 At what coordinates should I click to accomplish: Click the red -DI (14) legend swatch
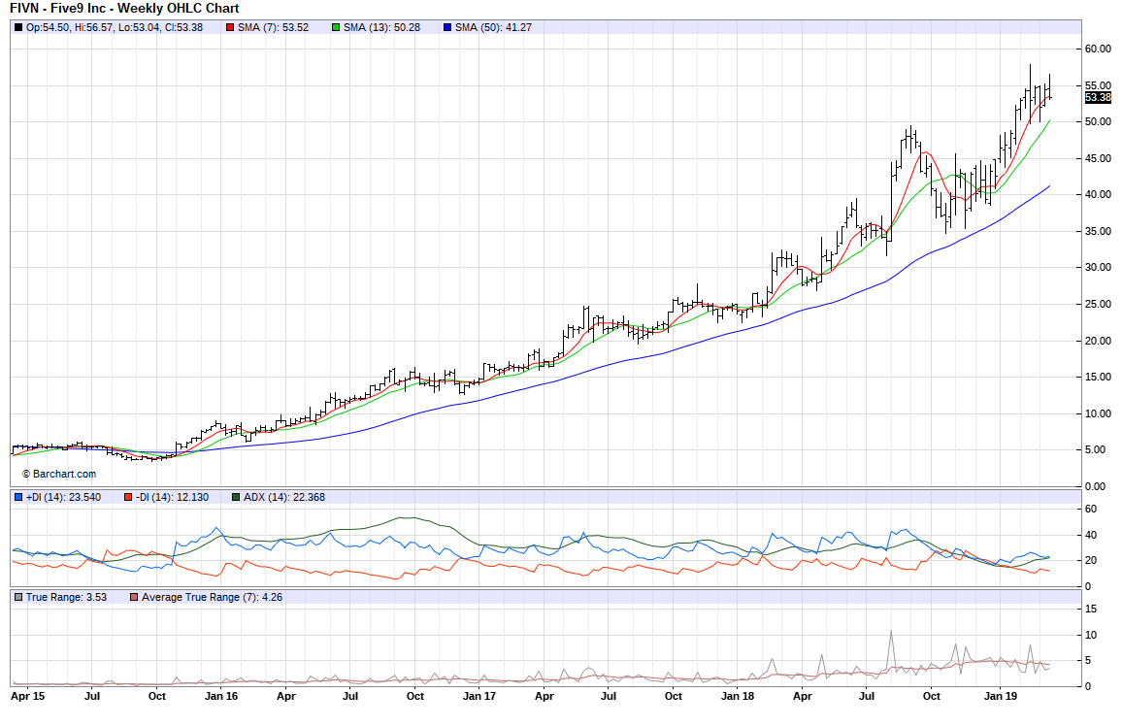point(127,497)
